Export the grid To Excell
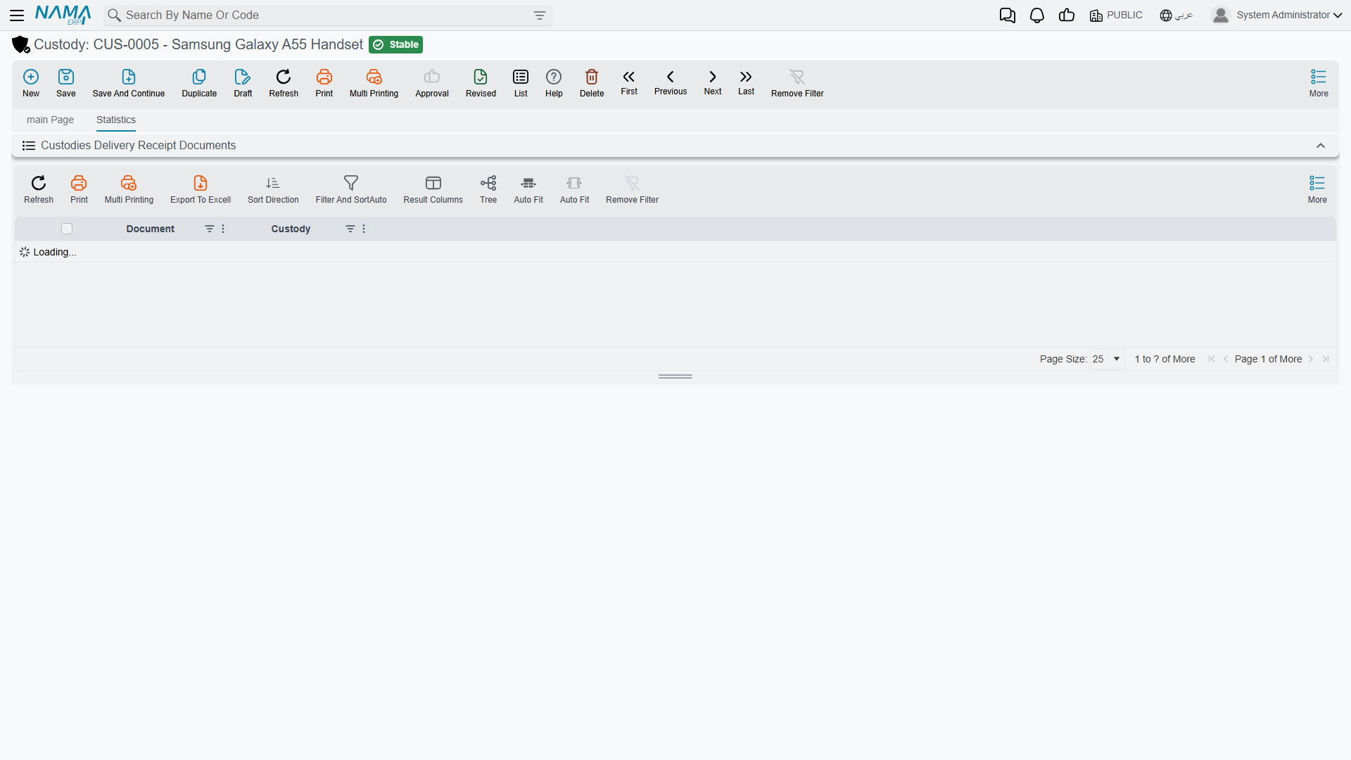 [x=201, y=190]
